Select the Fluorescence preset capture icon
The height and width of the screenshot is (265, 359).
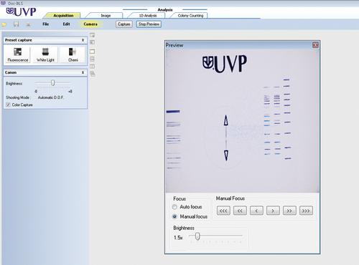18,52
